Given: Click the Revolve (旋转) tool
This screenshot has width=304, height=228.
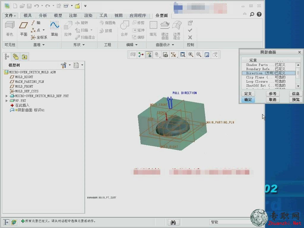Looking at the screenshot, I should pos(82,23).
